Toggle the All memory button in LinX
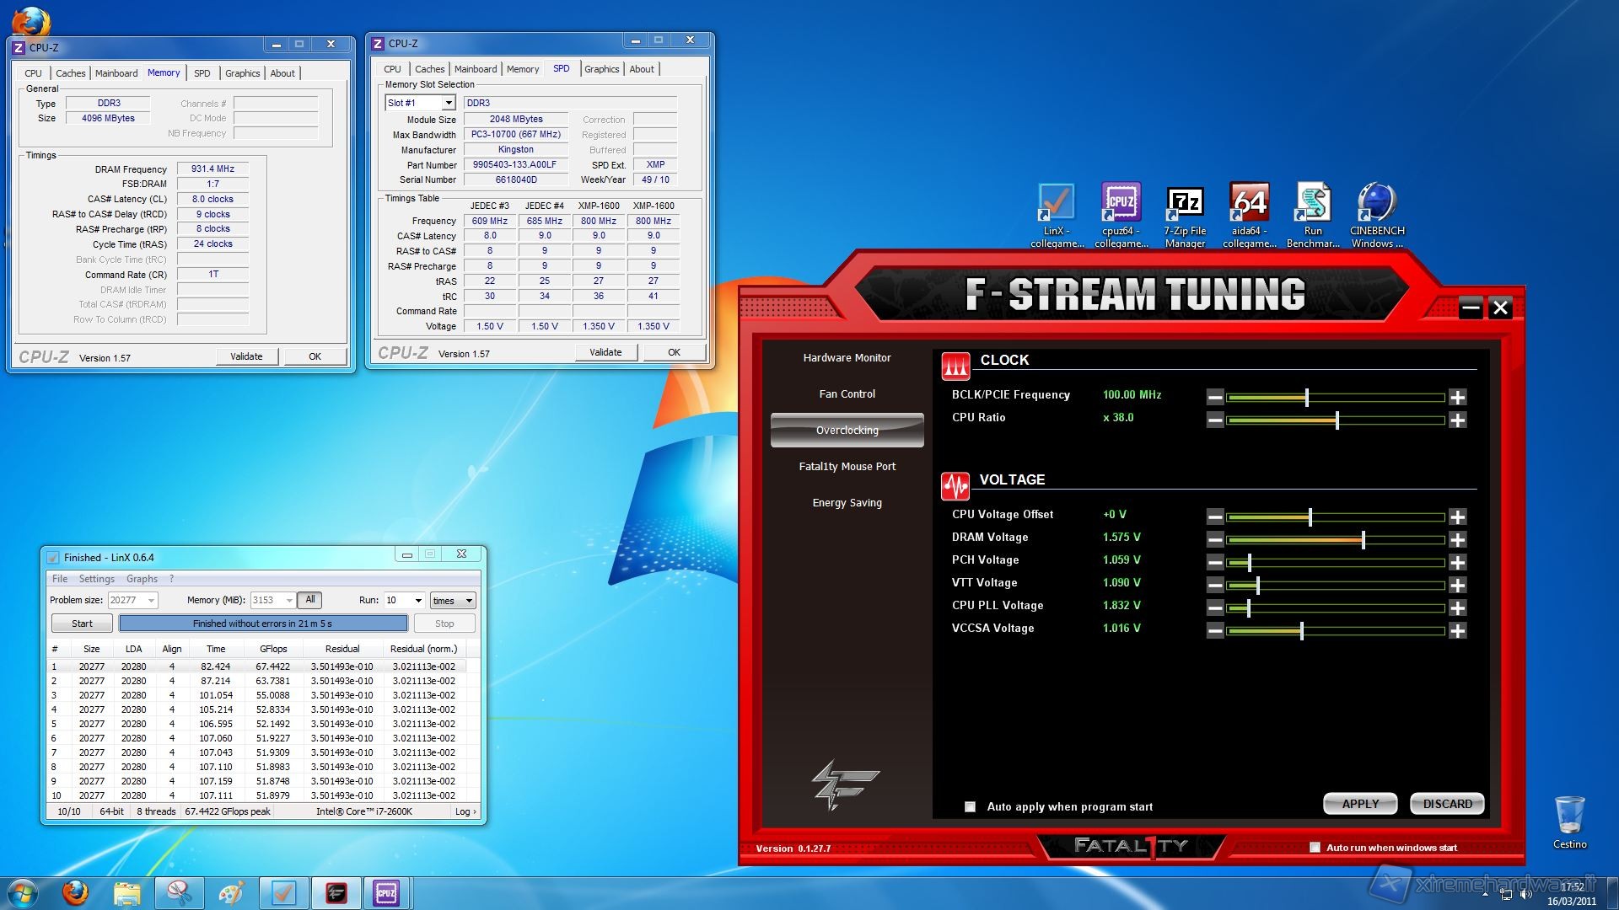 pyautogui.click(x=310, y=600)
